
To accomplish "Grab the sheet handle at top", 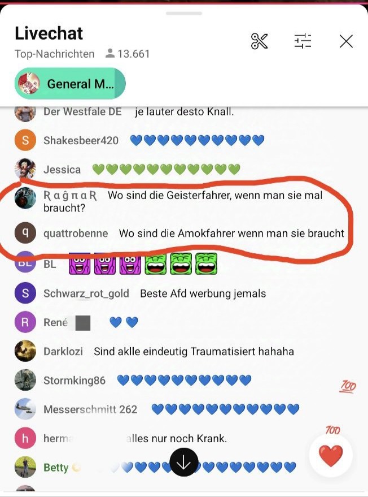I will tap(184, 14).
